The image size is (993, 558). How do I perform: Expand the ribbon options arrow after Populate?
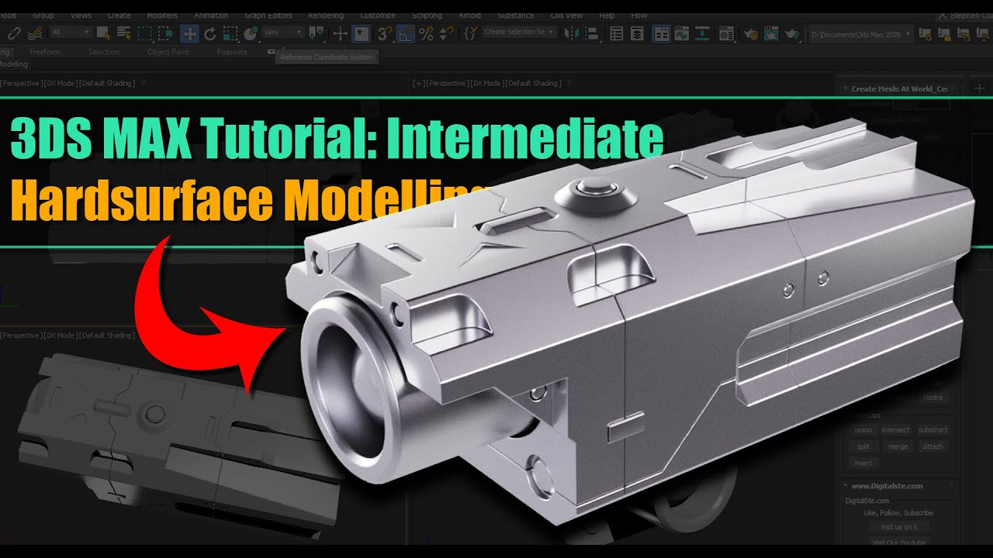click(x=271, y=52)
